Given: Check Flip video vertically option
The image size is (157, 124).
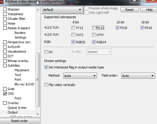Looking at the screenshot, I should [46, 85].
